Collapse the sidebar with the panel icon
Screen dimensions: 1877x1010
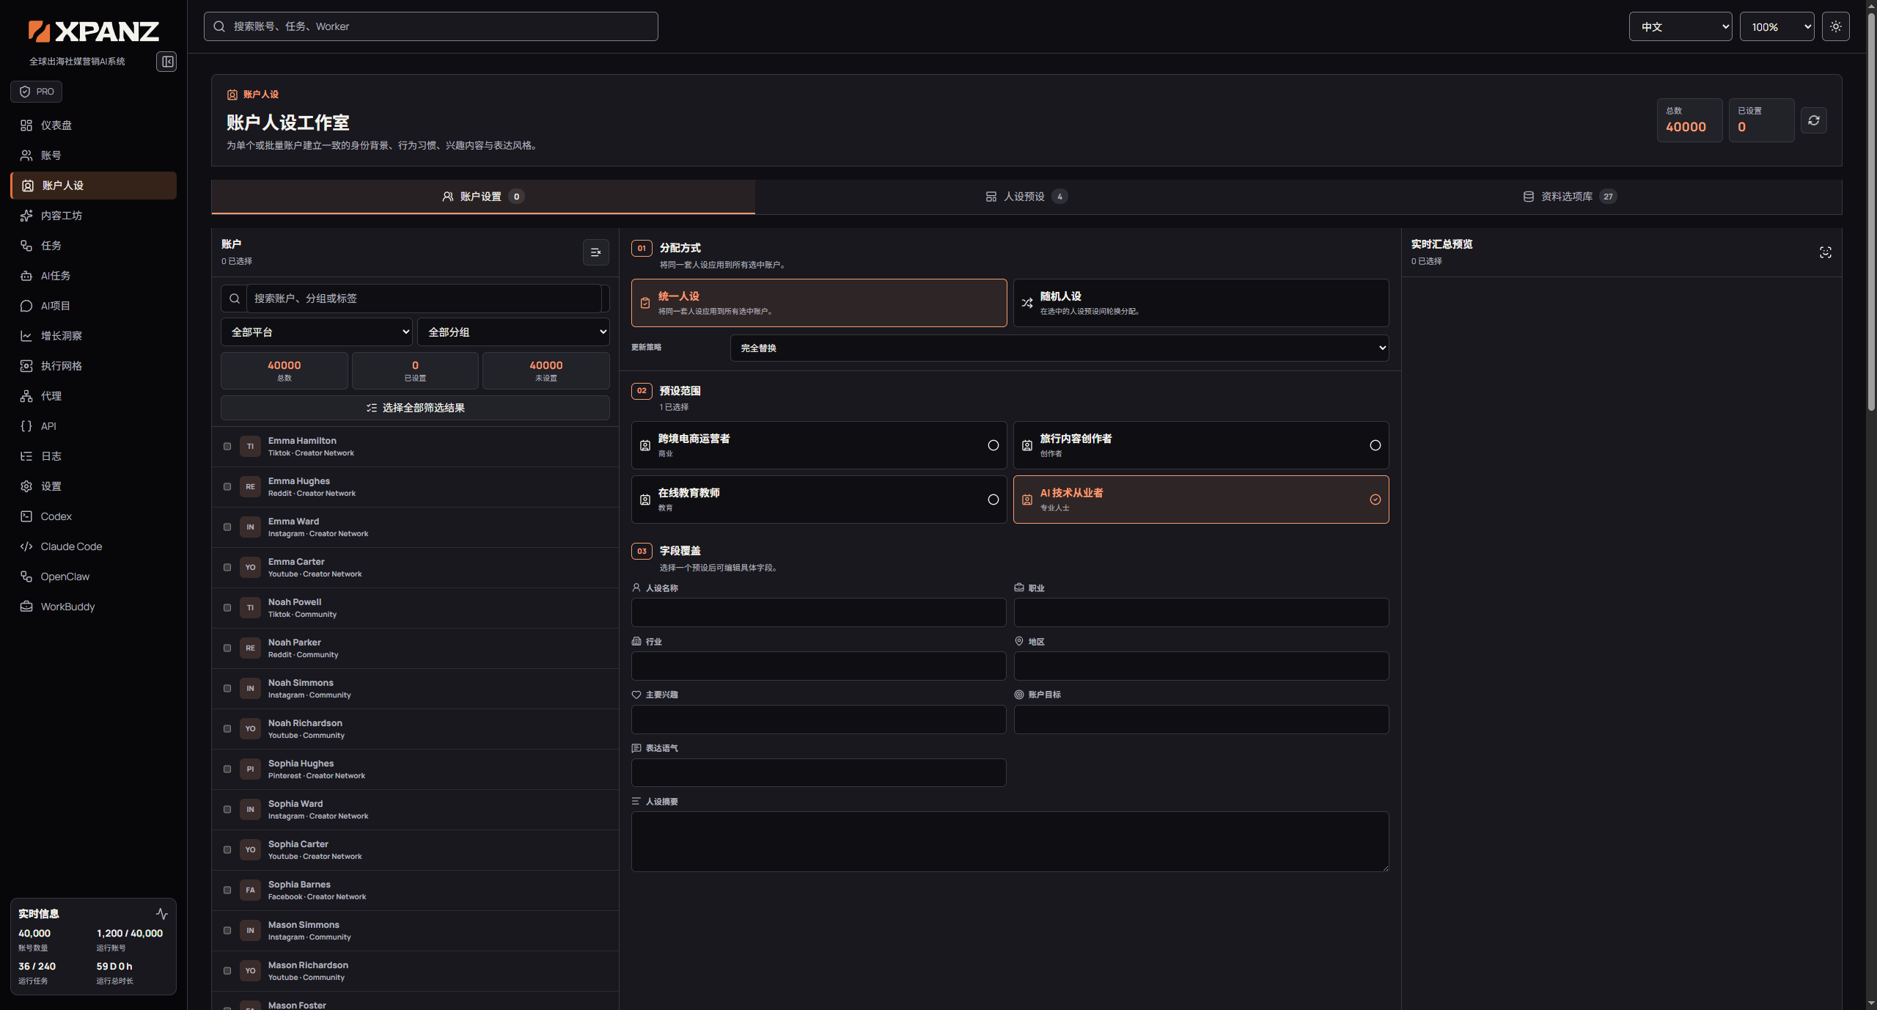166,62
